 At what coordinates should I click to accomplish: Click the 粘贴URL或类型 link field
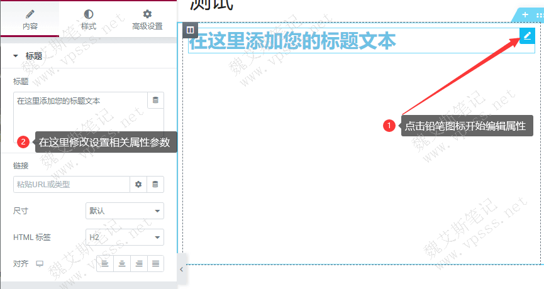[72, 184]
